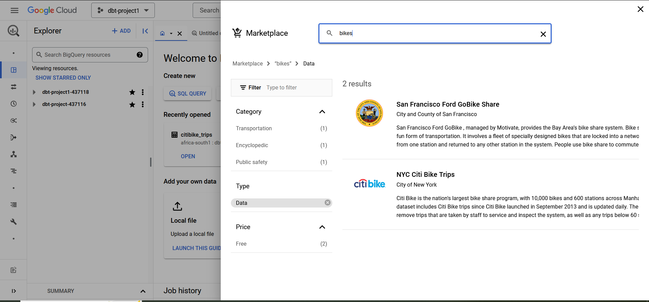Close the Marketplace panel
649x302 pixels.
(x=640, y=9)
